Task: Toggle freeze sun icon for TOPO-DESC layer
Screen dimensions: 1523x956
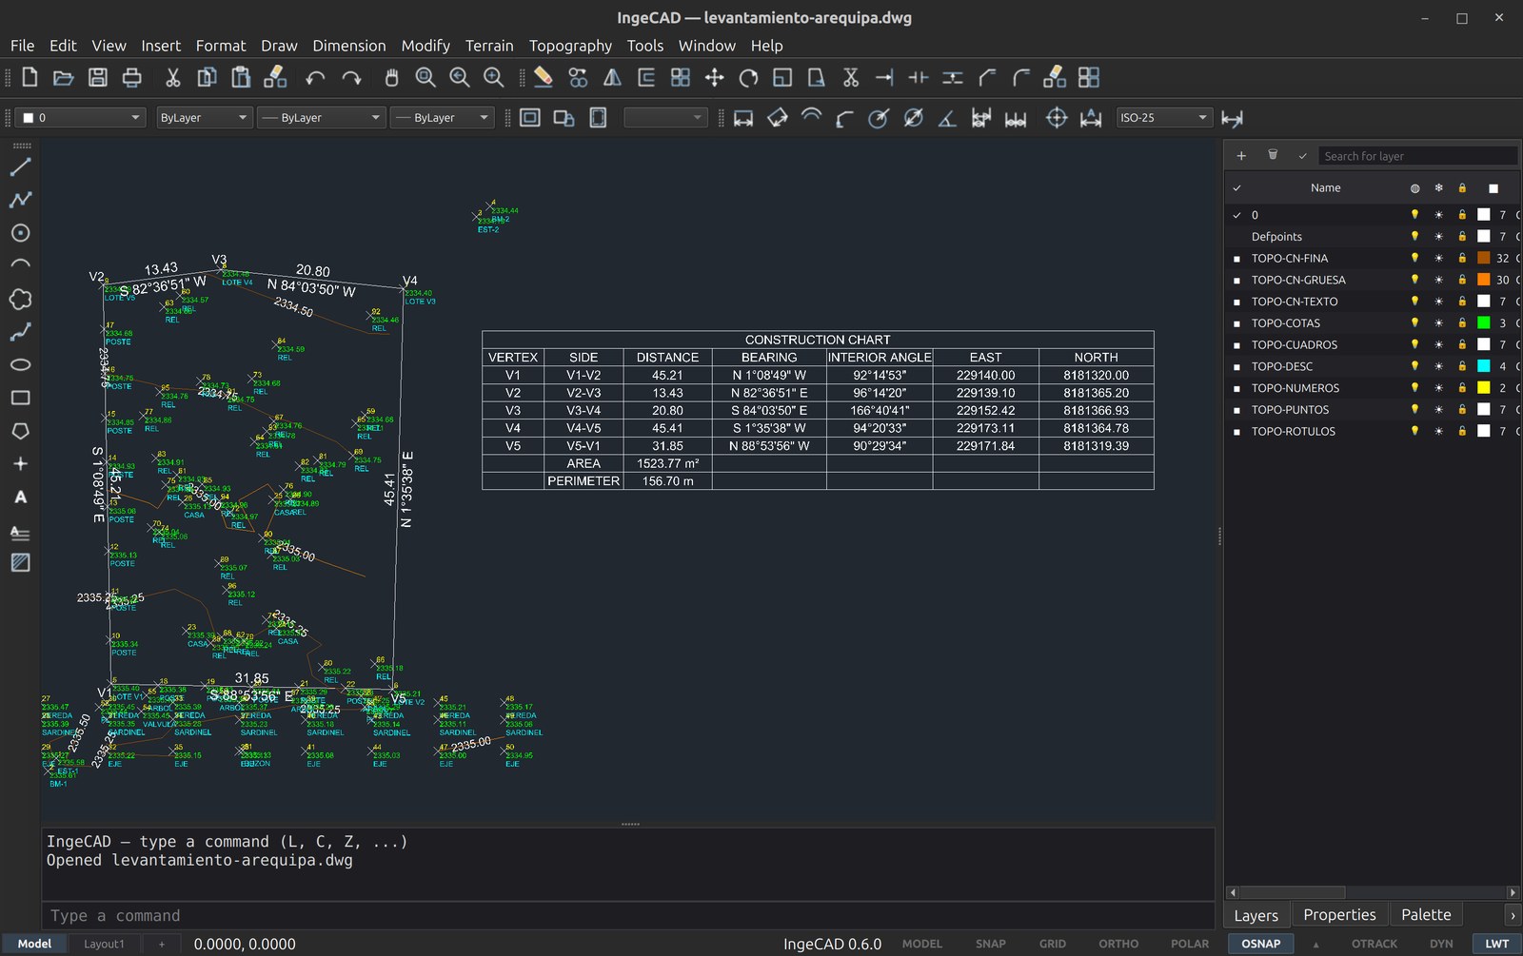Action: pos(1438,366)
